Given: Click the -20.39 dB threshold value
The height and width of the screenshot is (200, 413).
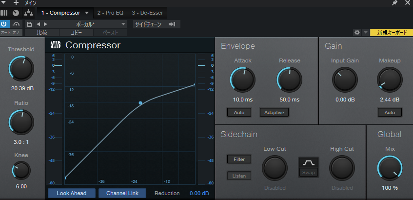Looking at the screenshot, I should 21,89.
